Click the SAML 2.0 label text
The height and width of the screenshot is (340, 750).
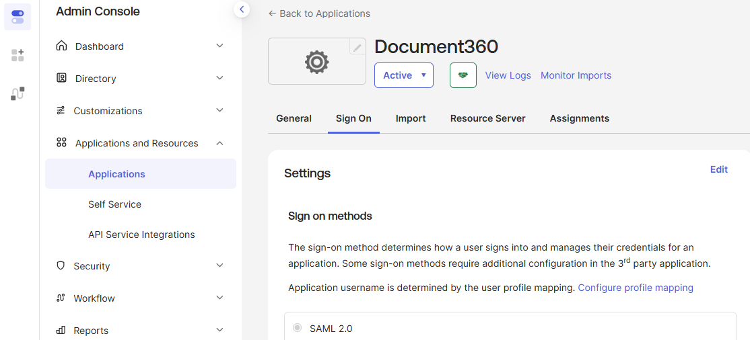[x=331, y=329]
